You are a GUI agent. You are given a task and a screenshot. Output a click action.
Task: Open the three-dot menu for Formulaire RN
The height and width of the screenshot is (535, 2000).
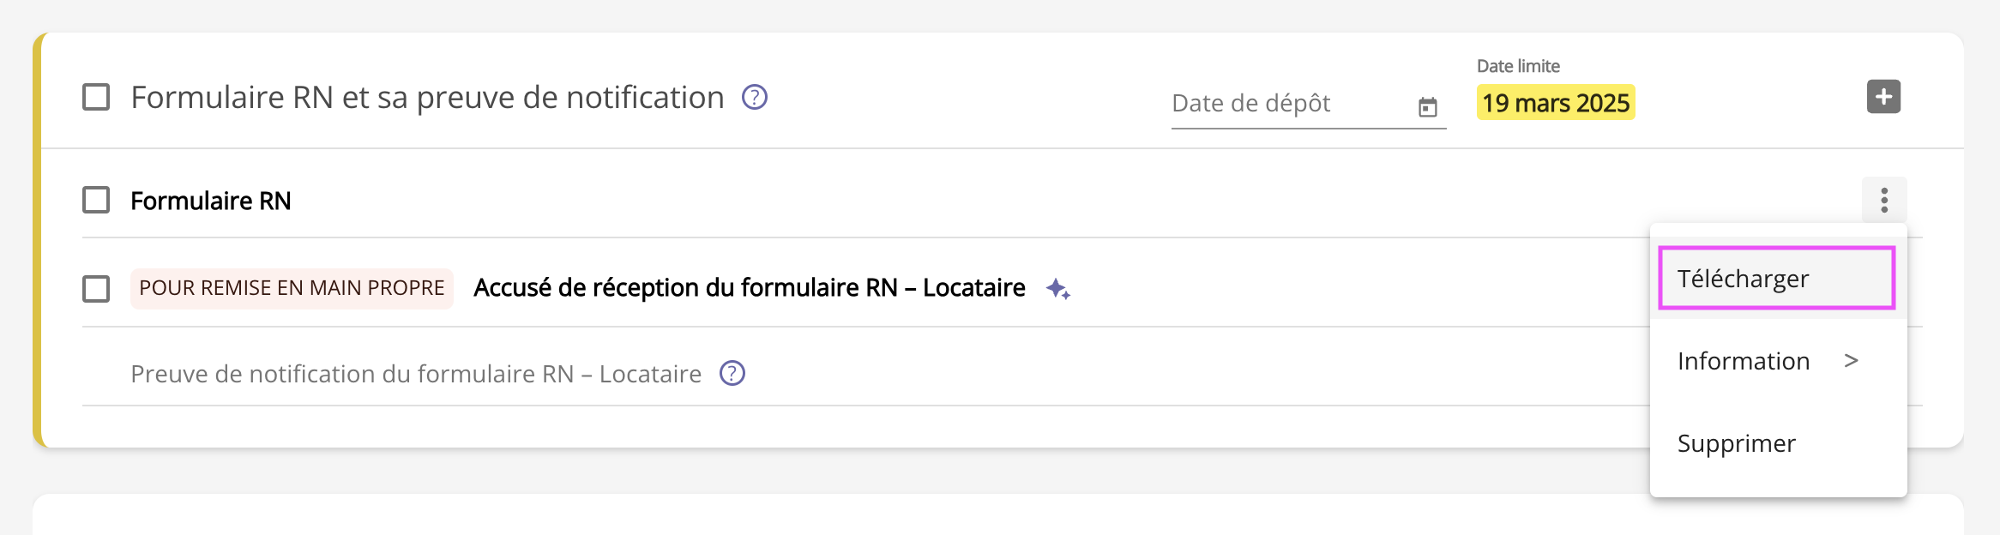(1883, 200)
